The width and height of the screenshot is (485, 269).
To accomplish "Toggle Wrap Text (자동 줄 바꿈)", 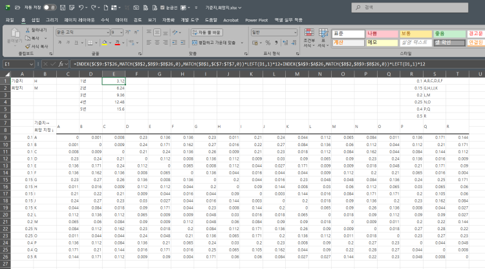I will click(x=208, y=32).
